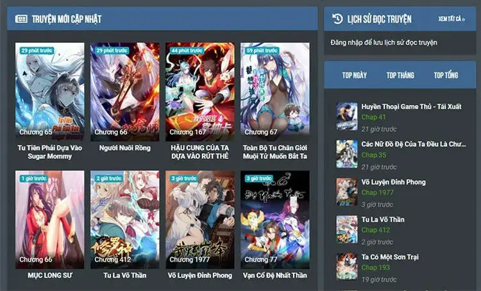Click the Truyện Mới Cập Nhật heading
The width and height of the screenshot is (481, 291).
coord(67,19)
